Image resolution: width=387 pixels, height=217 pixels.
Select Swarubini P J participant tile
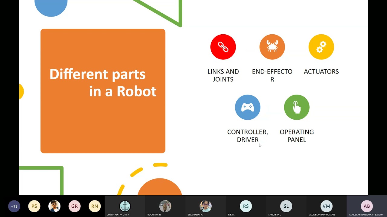point(206,206)
